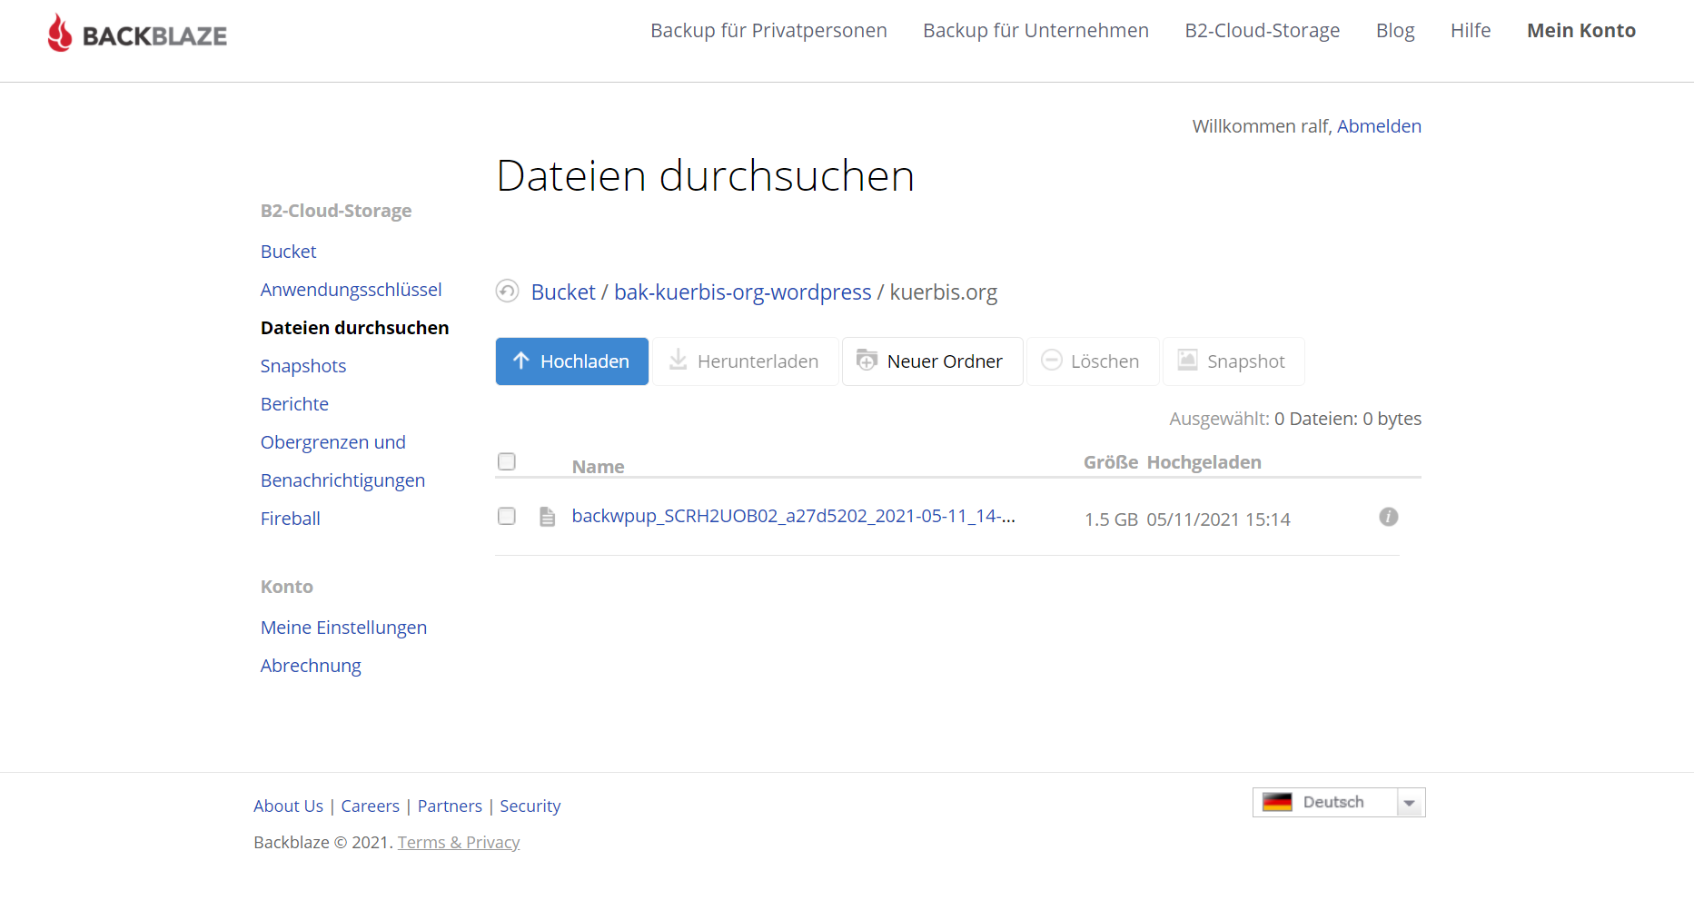Open Security footer link
Image resolution: width=1694 pixels, height=910 pixels.
tap(530, 806)
